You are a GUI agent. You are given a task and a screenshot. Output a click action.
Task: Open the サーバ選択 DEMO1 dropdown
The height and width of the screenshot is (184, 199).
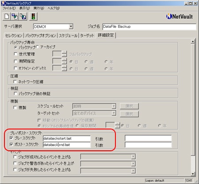point(71,27)
